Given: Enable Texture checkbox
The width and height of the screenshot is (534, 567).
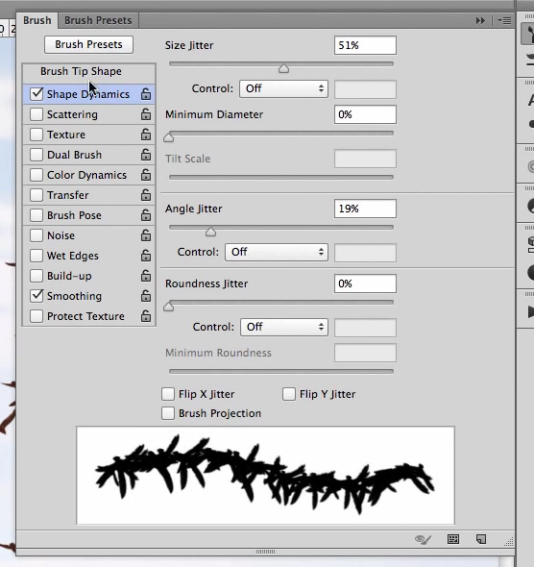Looking at the screenshot, I should click(x=36, y=135).
